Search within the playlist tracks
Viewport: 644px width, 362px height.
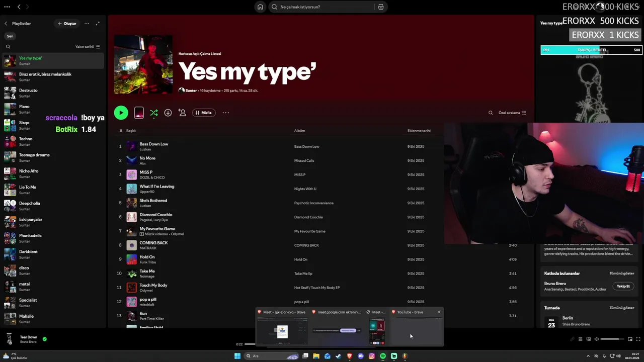pos(491,113)
